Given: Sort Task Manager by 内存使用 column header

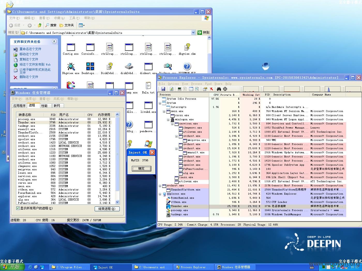Looking at the screenshot, I should point(104,115).
